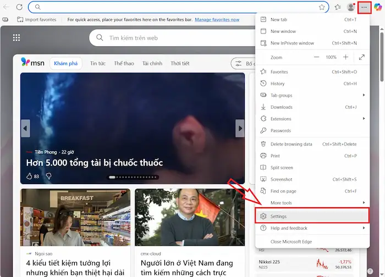The image size is (385, 277).
Task: Decrease zoom with the minus button
Action: pyautogui.click(x=316, y=57)
